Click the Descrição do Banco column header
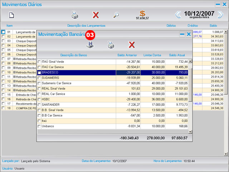Image resolution: width=229 pixels, height=172 pixels. click(74, 55)
